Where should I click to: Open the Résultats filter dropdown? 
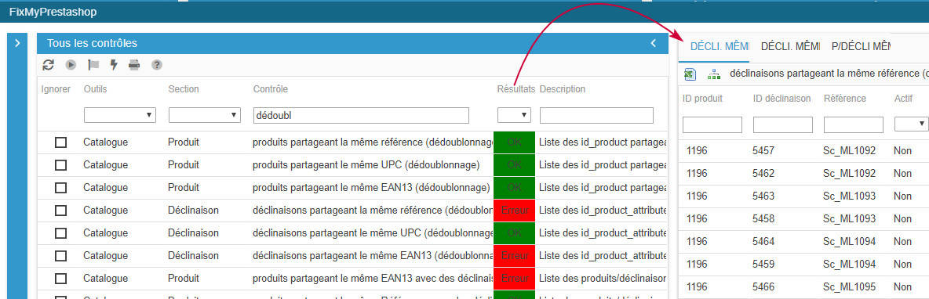tap(514, 115)
